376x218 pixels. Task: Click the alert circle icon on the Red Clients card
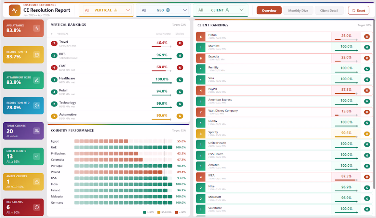(37, 207)
